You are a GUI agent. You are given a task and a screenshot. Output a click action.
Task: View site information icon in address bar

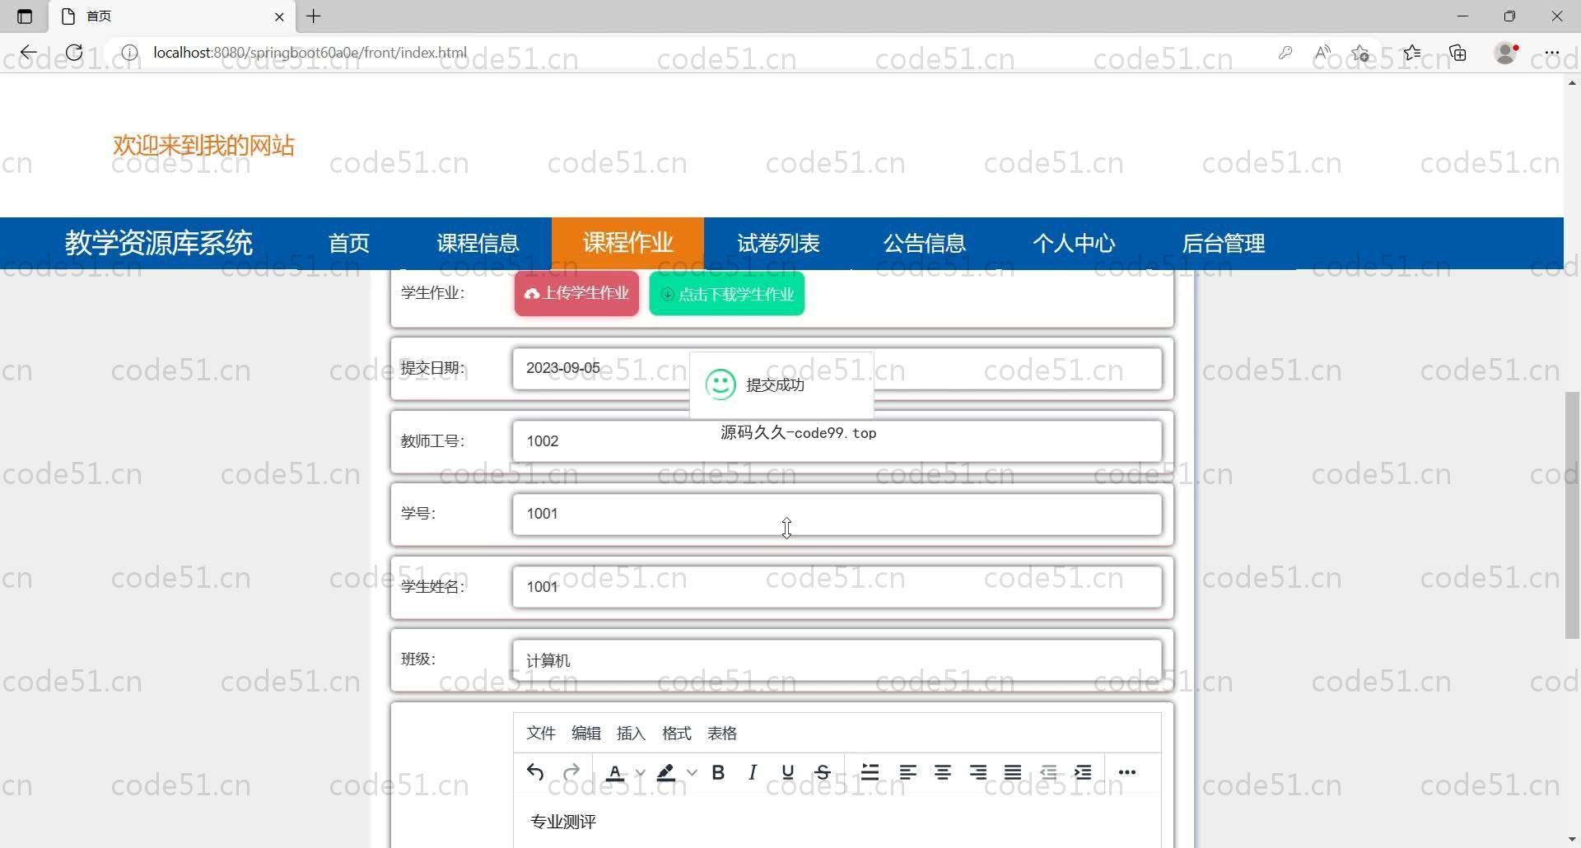(x=129, y=53)
